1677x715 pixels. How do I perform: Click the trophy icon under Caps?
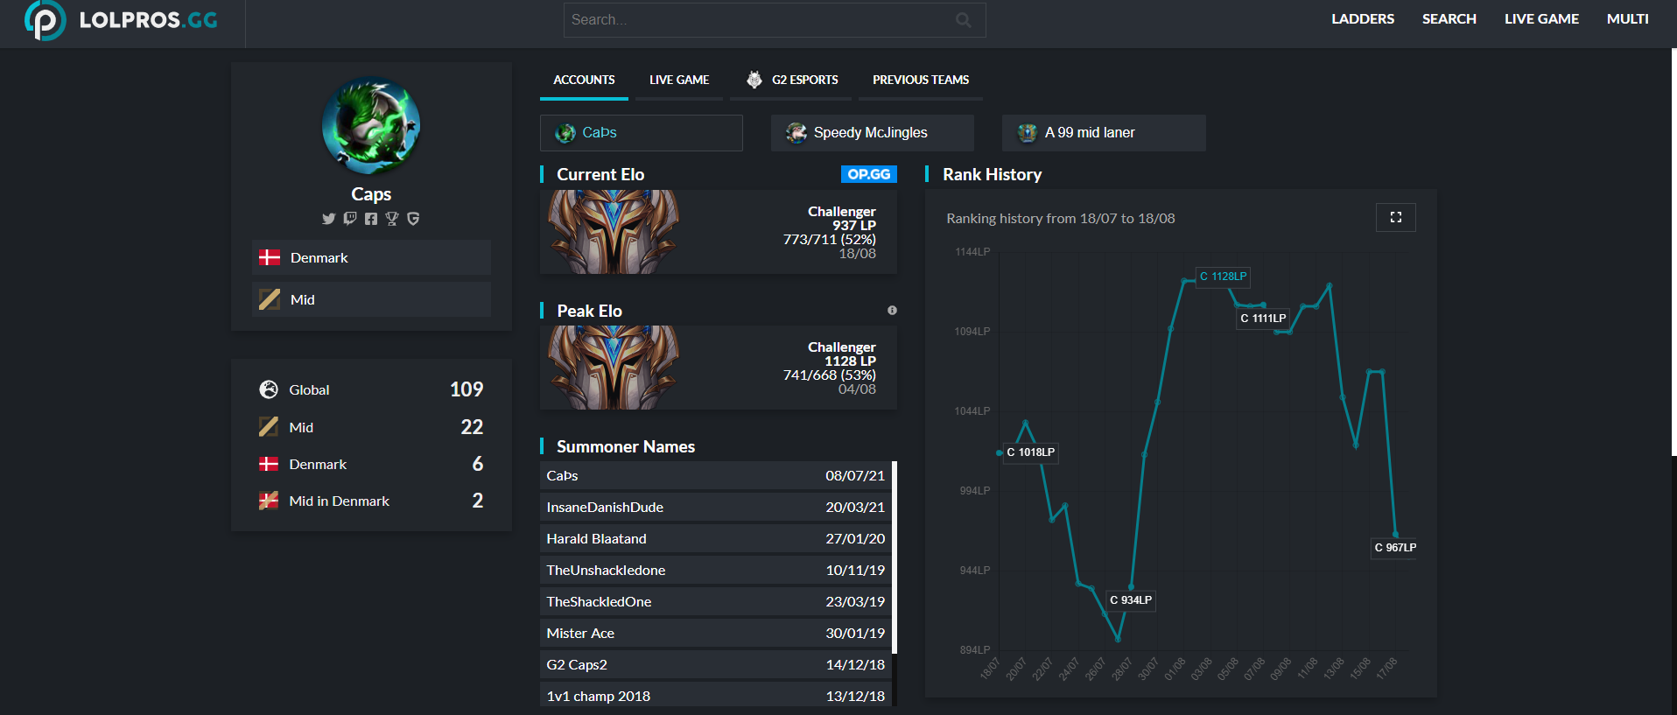(x=392, y=219)
